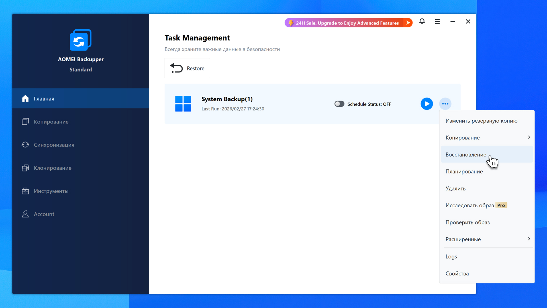Screen dimensions: 547x308
Task: Run System Backup(1) with play button
Action: pyautogui.click(x=426, y=104)
